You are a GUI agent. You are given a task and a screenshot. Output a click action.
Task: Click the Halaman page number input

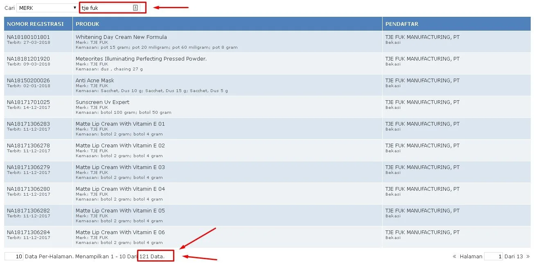(x=493, y=257)
